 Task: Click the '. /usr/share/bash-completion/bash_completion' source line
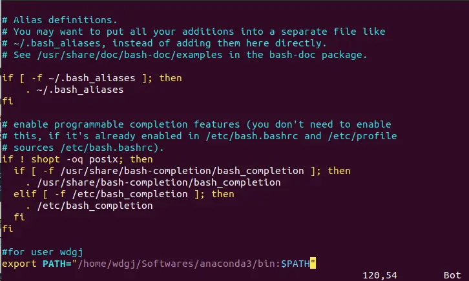tap(153, 182)
